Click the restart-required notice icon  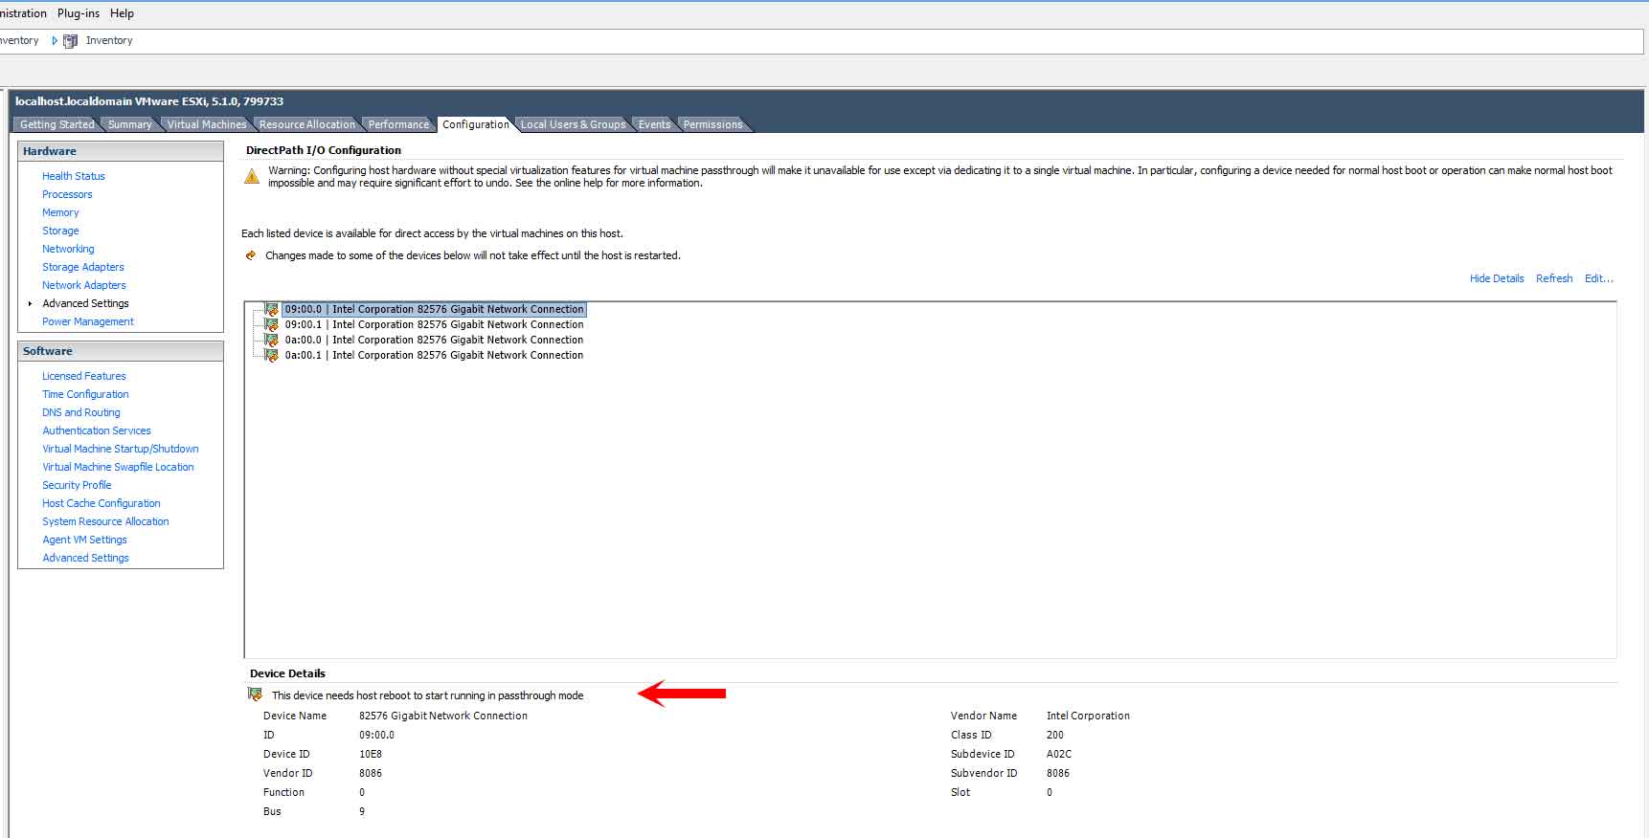[251, 255]
